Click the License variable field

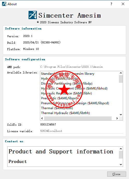[82, 131]
